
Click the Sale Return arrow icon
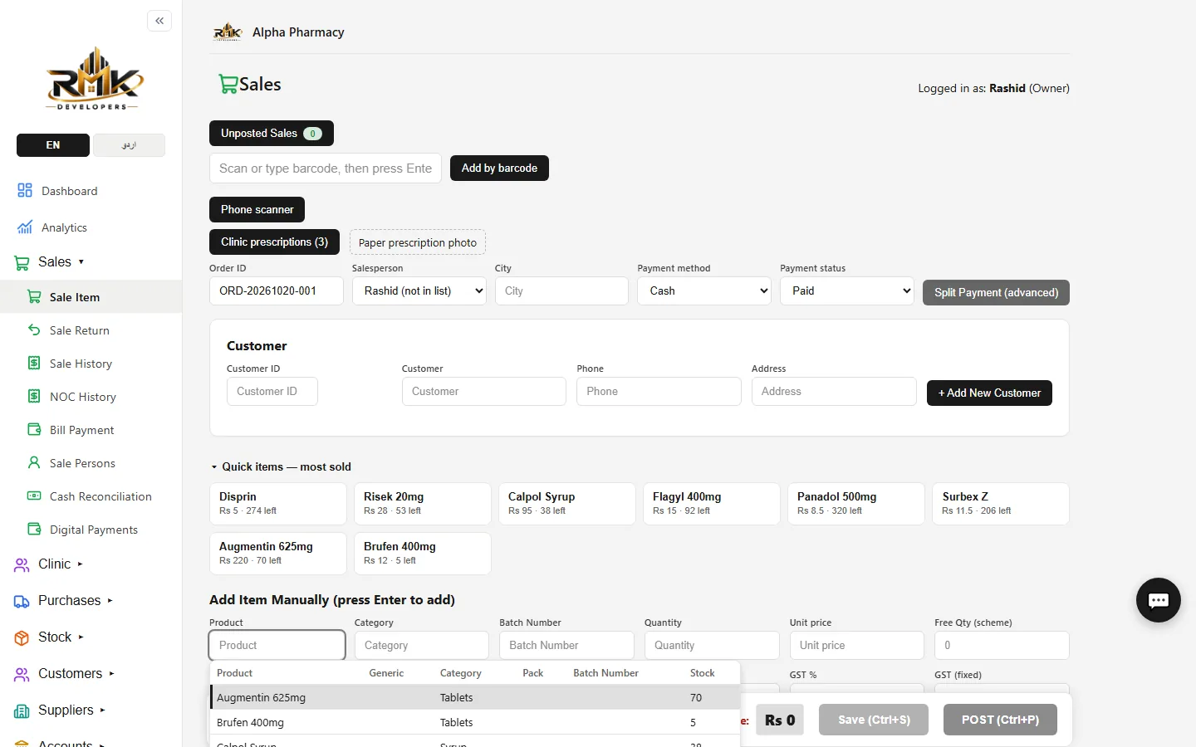(34, 330)
